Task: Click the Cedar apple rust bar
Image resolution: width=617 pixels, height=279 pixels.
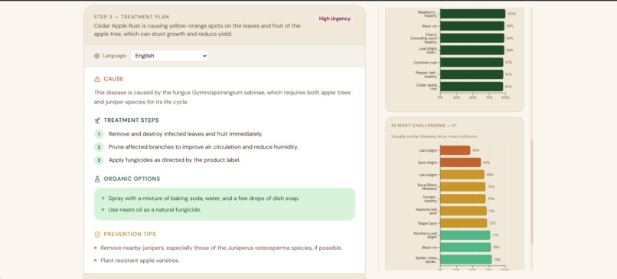Action: [472, 87]
